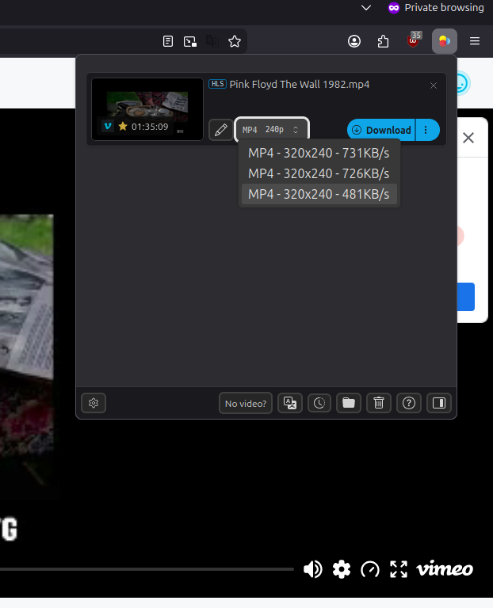This screenshot has height=608, width=493.
Task: Open uBlock Origin extension icon
Action: tap(414, 40)
